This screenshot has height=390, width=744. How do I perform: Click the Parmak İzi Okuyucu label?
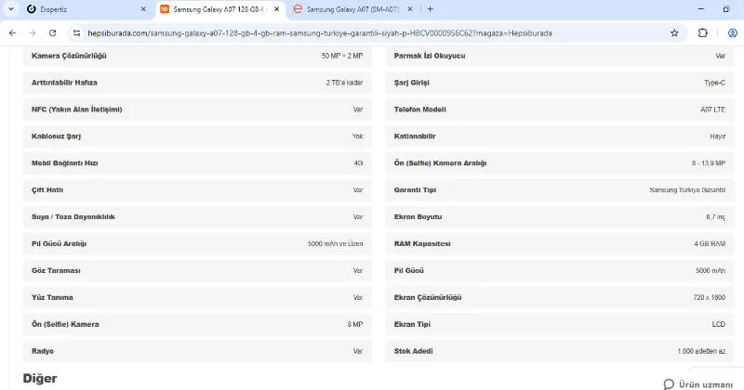430,56
